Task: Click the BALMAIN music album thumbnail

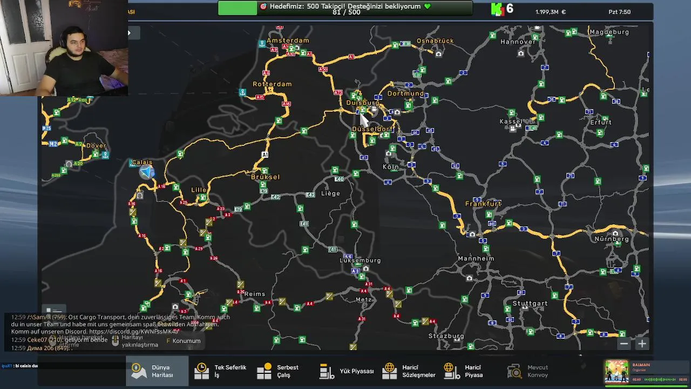Action: click(616, 372)
